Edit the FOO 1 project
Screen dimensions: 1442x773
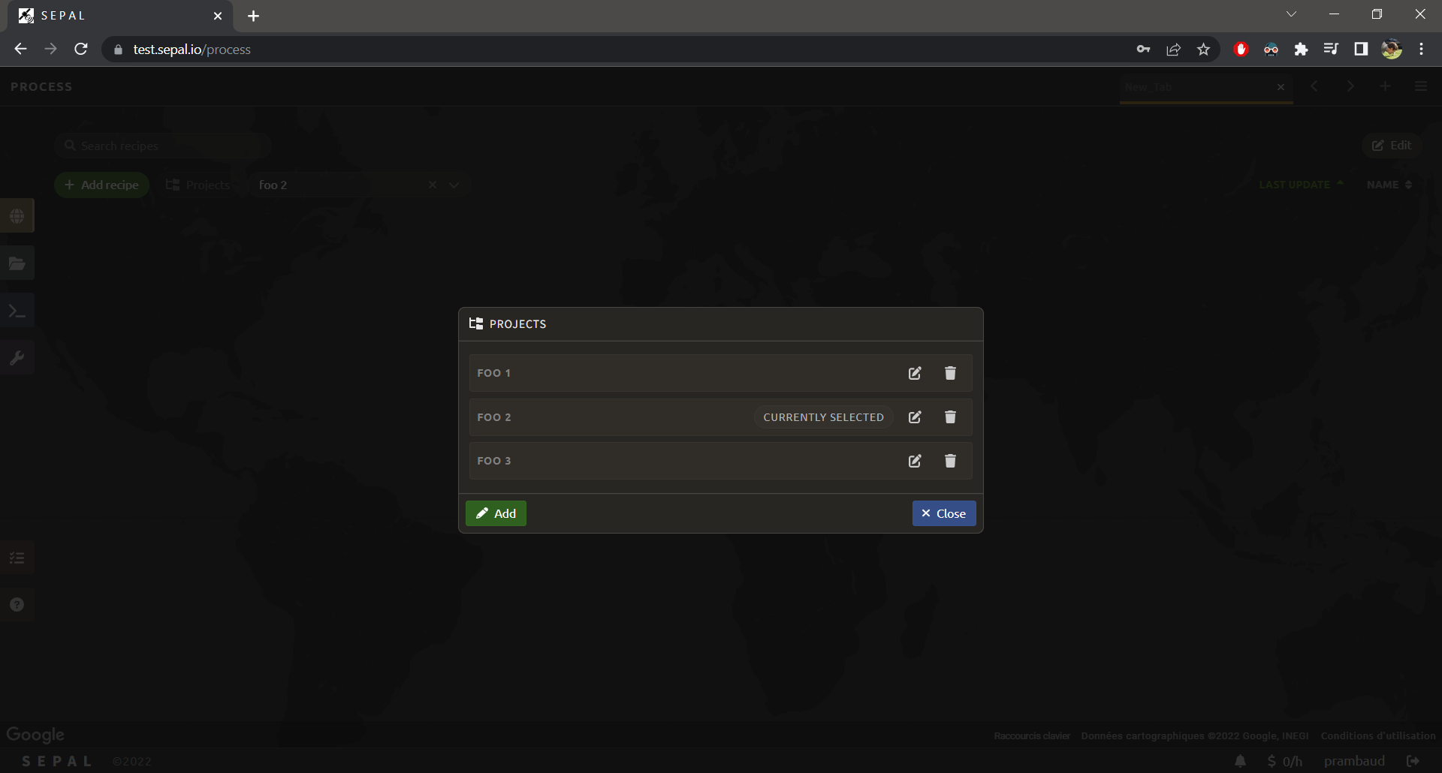(914, 373)
